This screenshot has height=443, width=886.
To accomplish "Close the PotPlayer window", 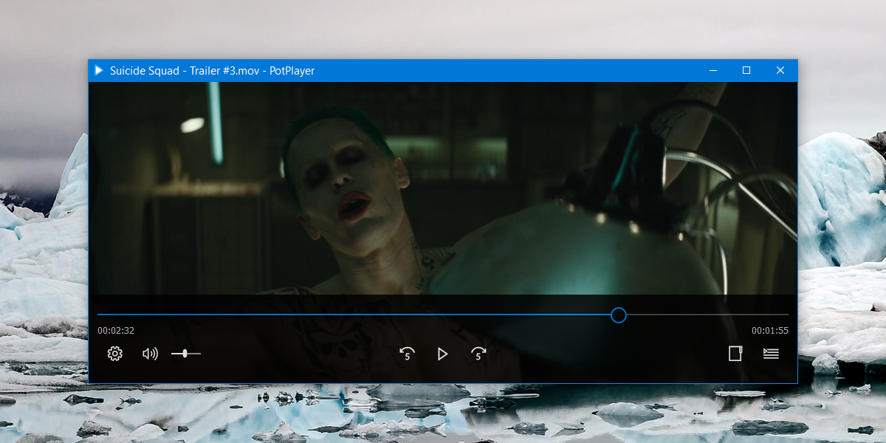I will click(x=780, y=70).
